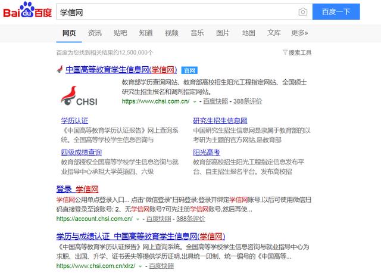Click the camera image search icon
Screen dimensions: 381x273
pos(303,12)
